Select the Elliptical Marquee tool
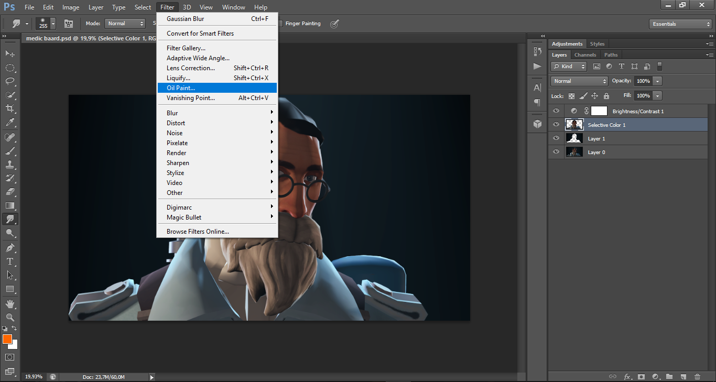The width and height of the screenshot is (716, 382). pos(10,68)
